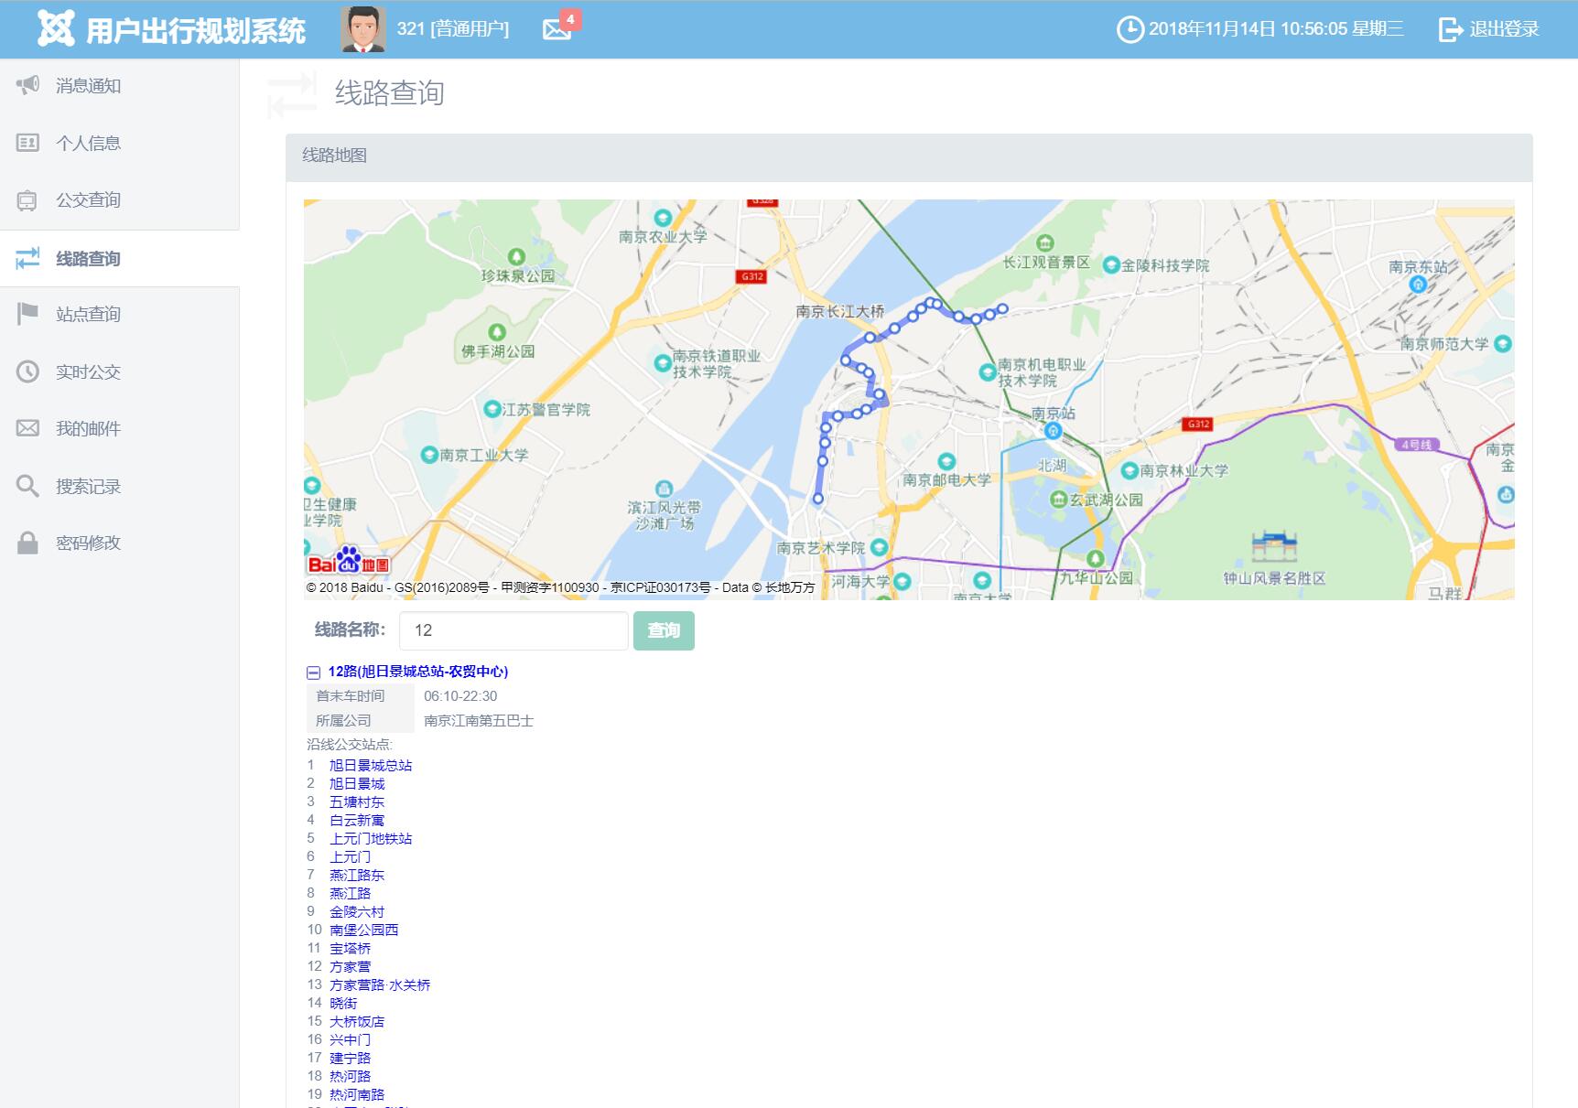Click the user avatar picture

point(362,29)
